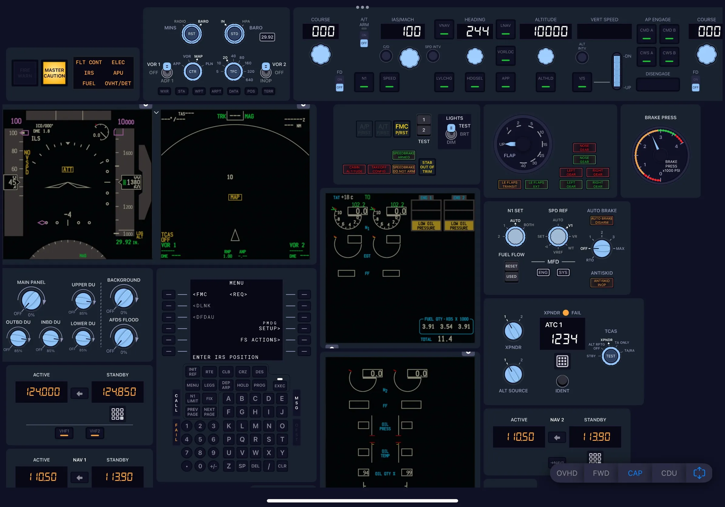725x507 pixels.
Task: Click the ALT SOURCE selector knob
Action: tap(513, 374)
